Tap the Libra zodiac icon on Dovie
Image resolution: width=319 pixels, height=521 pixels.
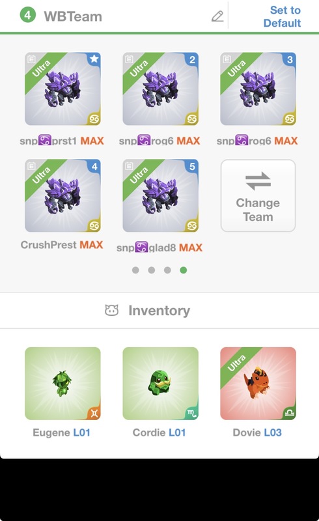(x=290, y=414)
